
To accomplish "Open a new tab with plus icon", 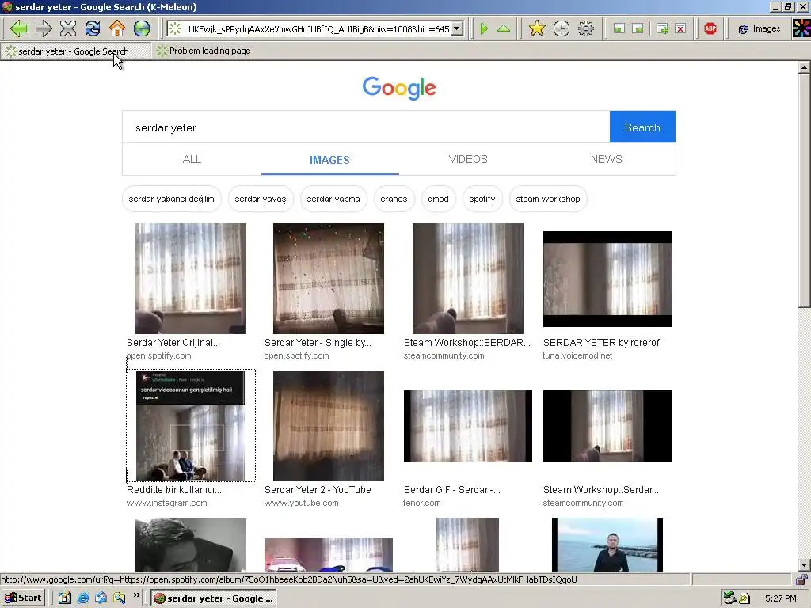I will [662, 29].
